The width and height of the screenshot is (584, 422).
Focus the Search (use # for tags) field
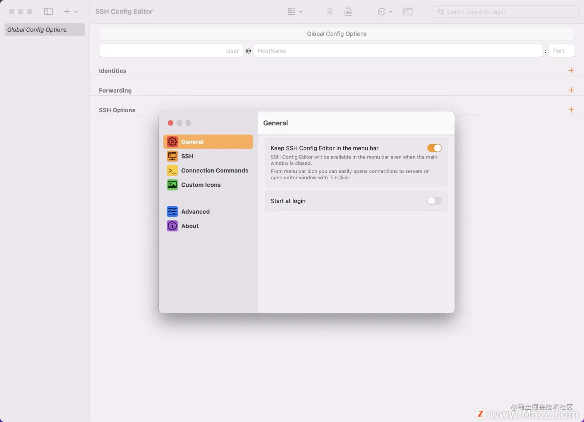coord(506,12)
